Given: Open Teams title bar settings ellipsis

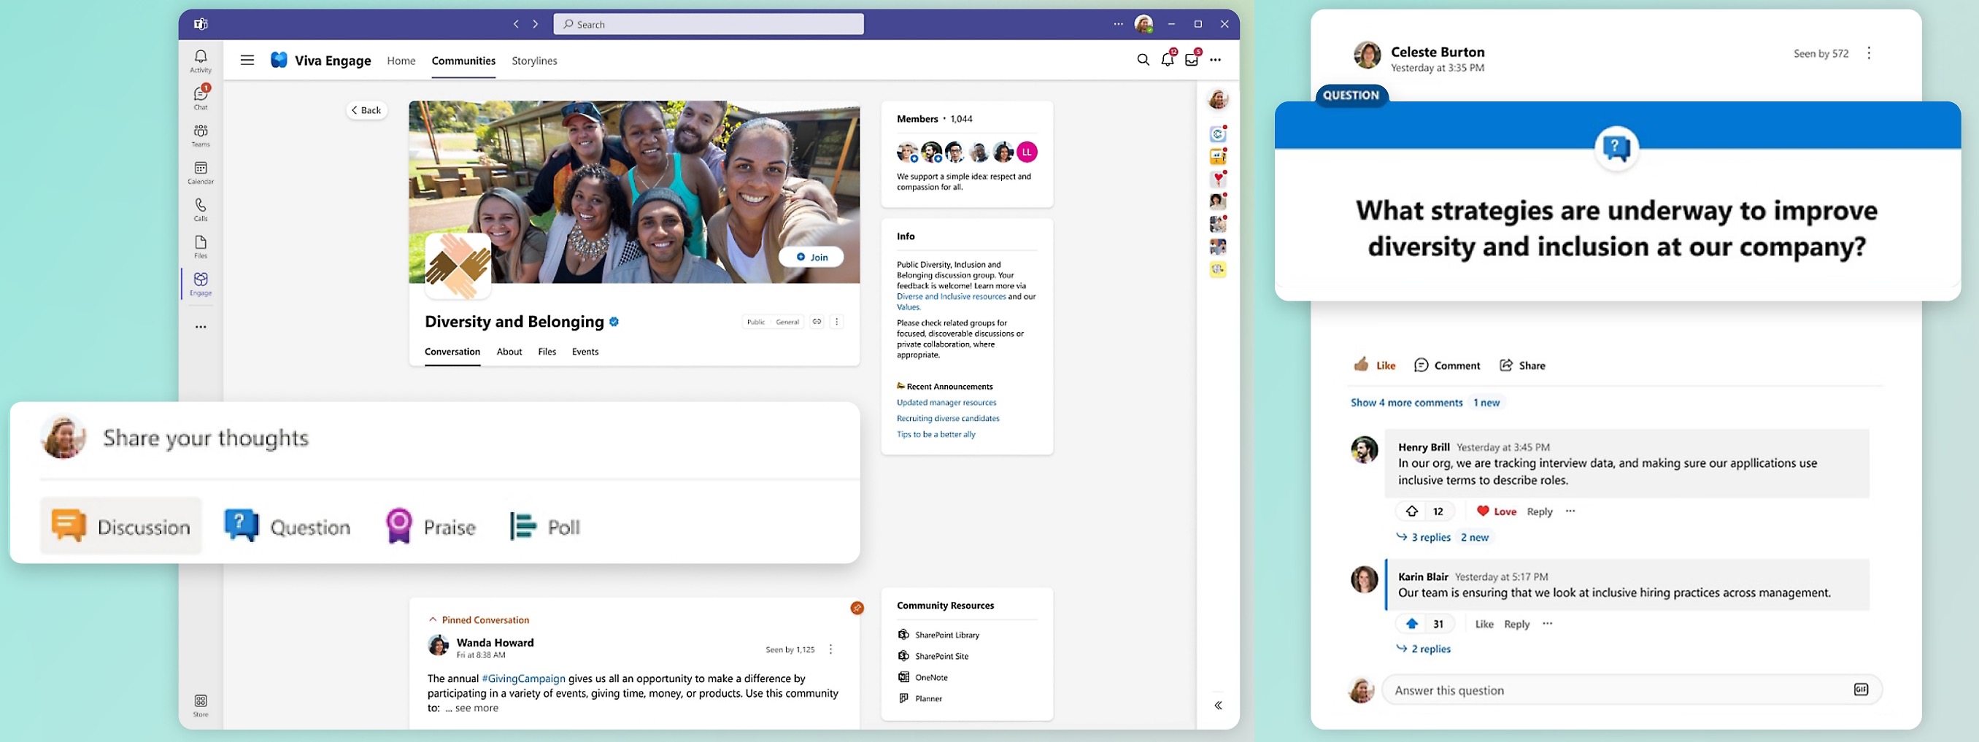Looking at the screenshot, I should 1119,25.
